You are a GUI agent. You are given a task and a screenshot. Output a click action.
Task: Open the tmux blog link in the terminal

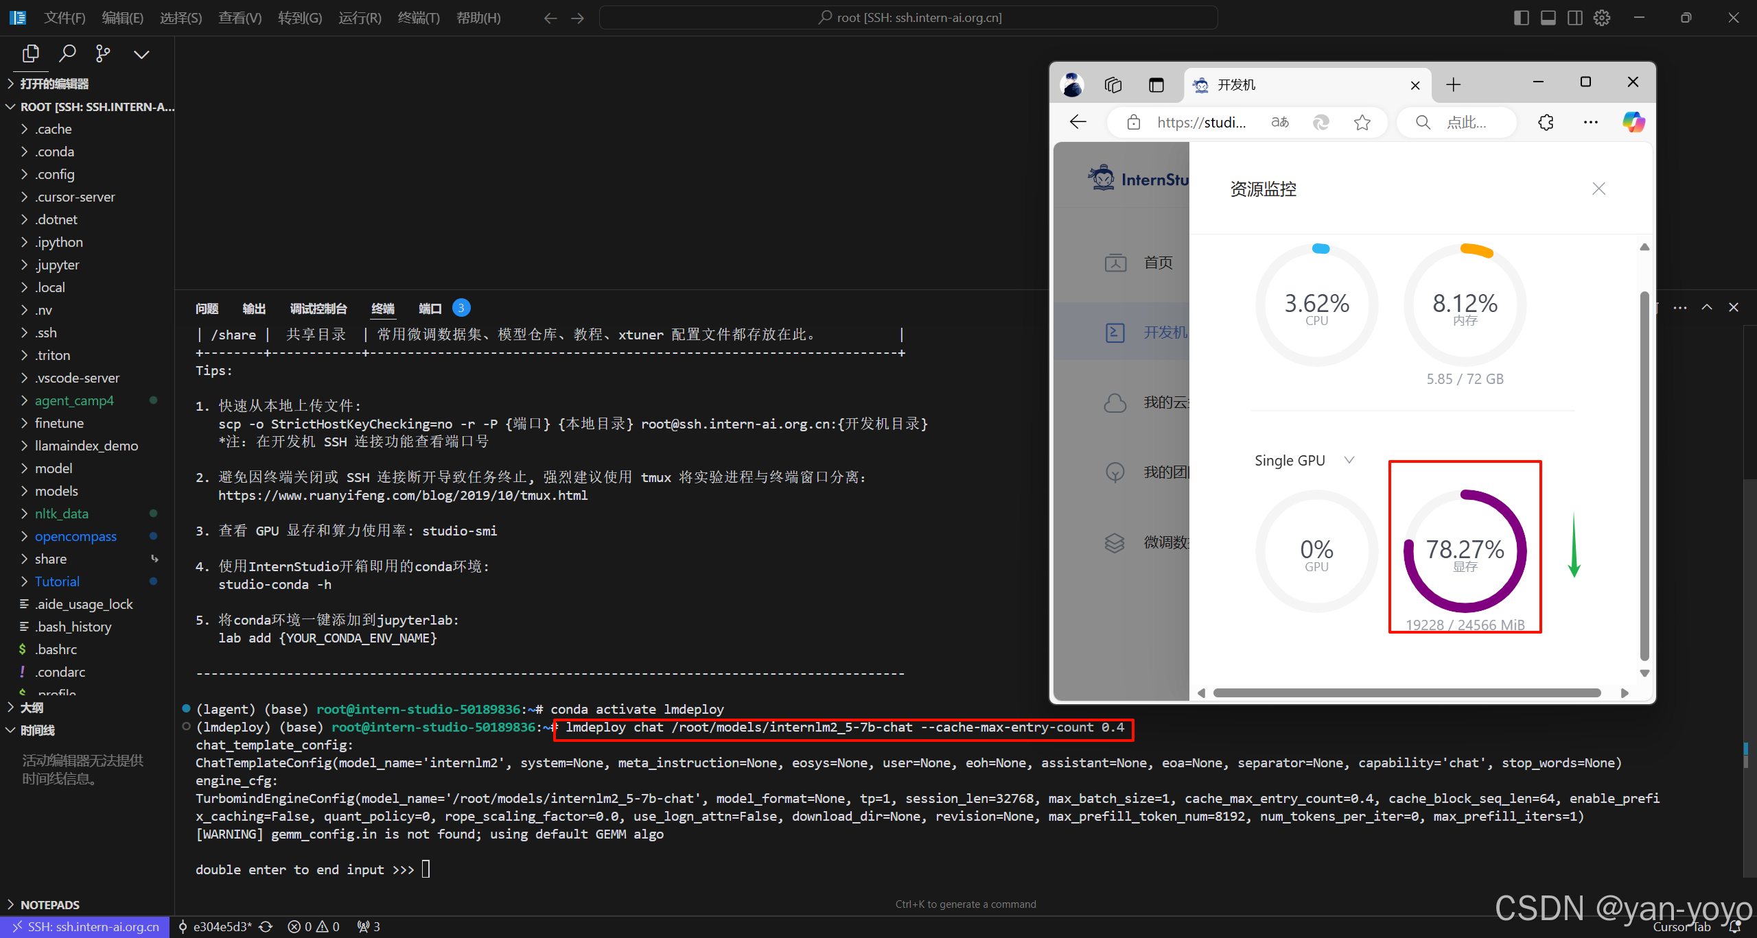click(404, 495)
